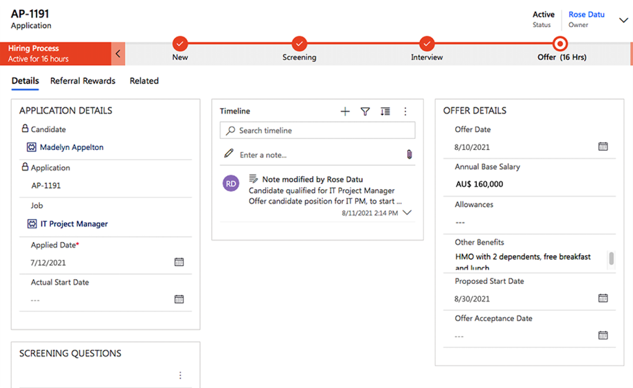Select the New stage circle
This screenshot has width=633, height=388.
(x=180, y=44)
